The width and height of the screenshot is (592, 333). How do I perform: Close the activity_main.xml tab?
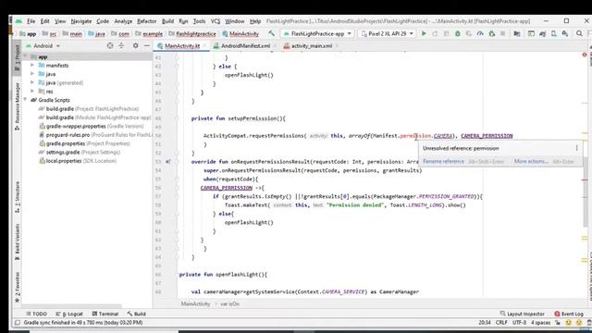(337, 45)
